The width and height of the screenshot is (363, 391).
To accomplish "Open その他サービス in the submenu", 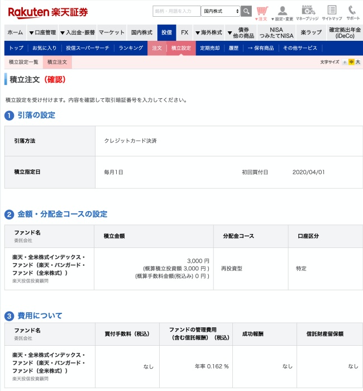I will 300,48.
